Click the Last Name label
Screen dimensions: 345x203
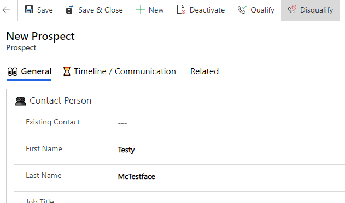click(44, 176)
